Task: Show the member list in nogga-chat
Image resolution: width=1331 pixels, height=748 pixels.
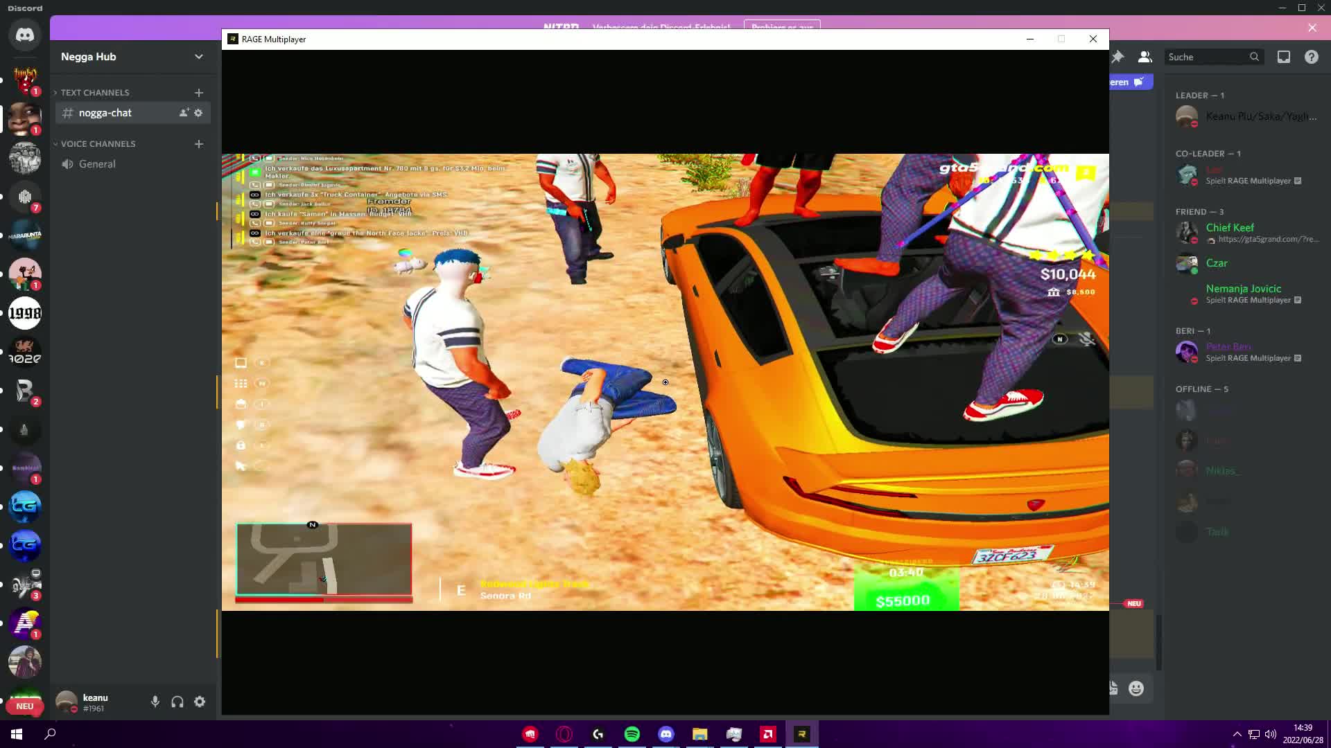Action: pos(1145,57)
